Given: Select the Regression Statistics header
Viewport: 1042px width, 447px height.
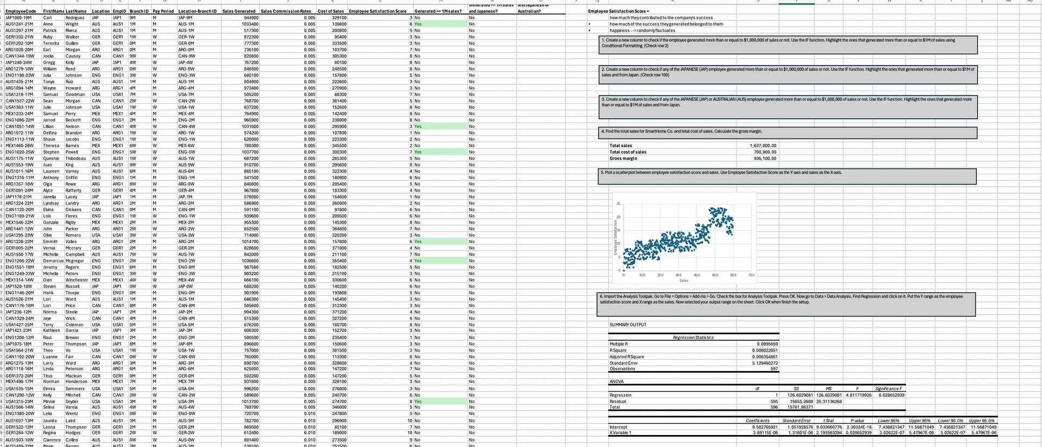Looking at the screenshot, I should tap(693, 337).
